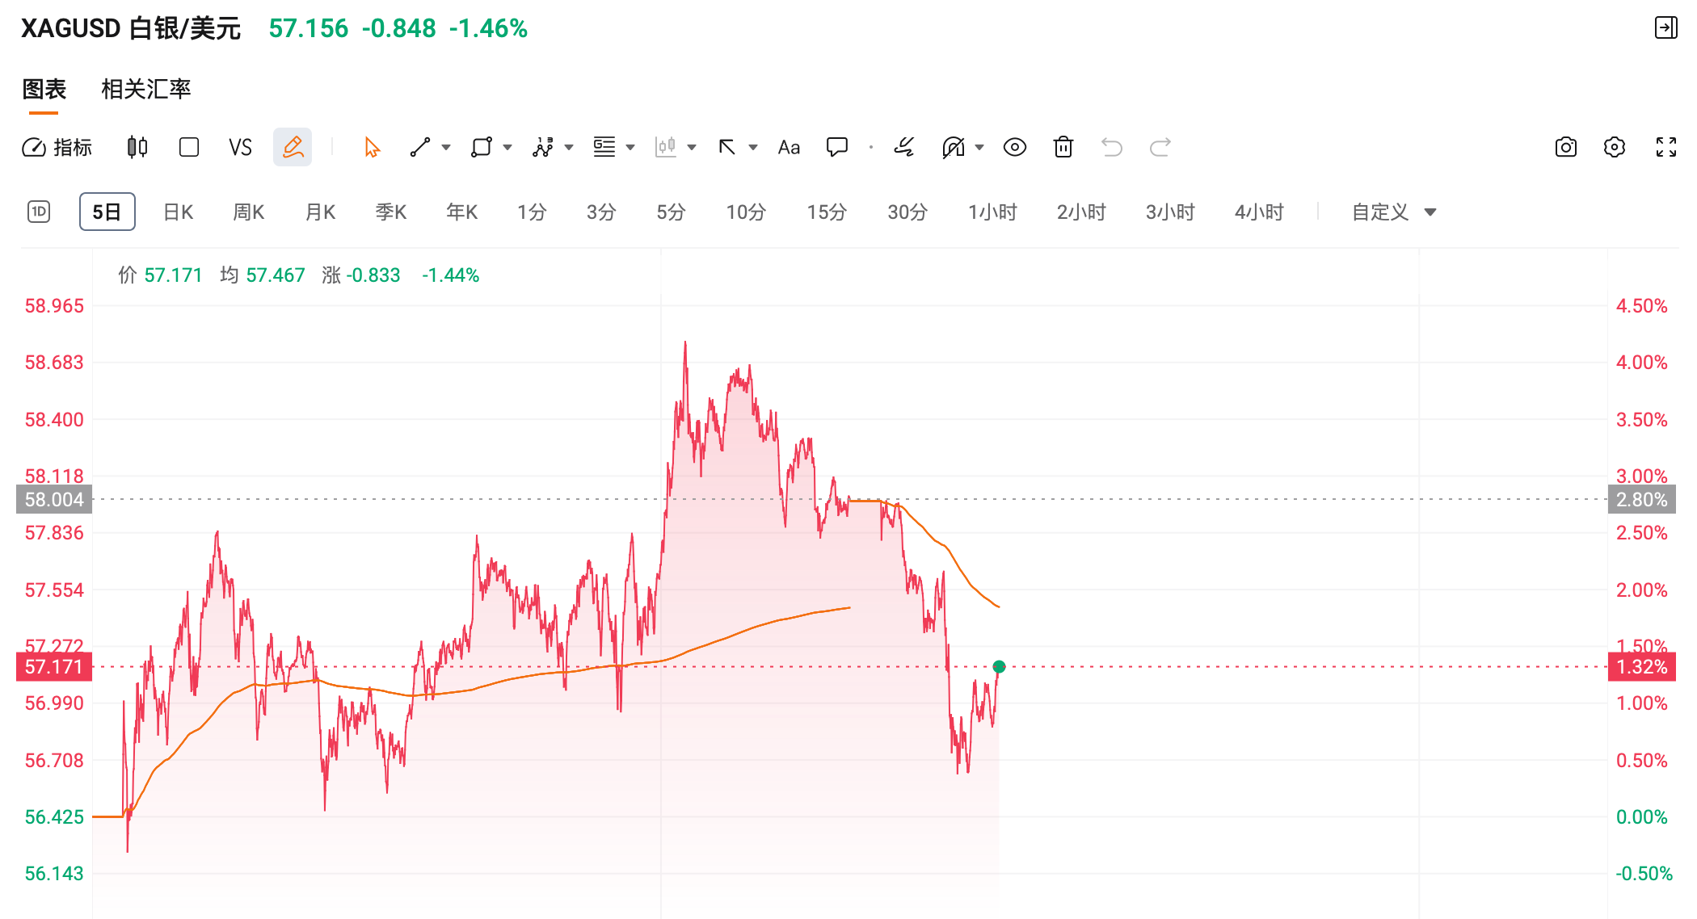
Task: Open chart settings gear
Action: [1615, 147]
